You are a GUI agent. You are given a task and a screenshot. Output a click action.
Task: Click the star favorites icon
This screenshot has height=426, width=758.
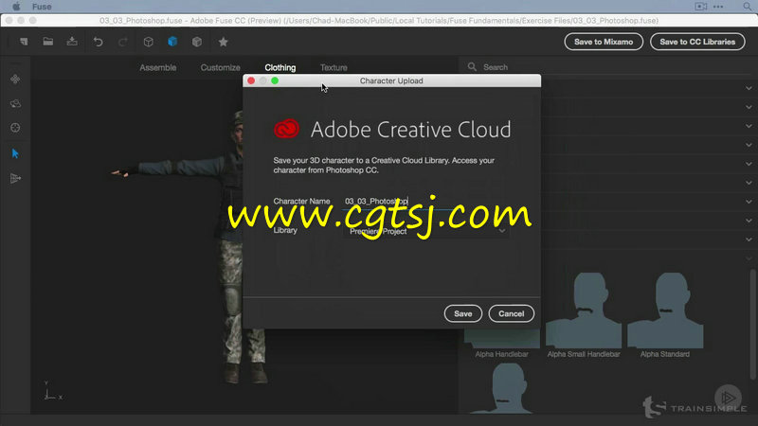point(223,42)
